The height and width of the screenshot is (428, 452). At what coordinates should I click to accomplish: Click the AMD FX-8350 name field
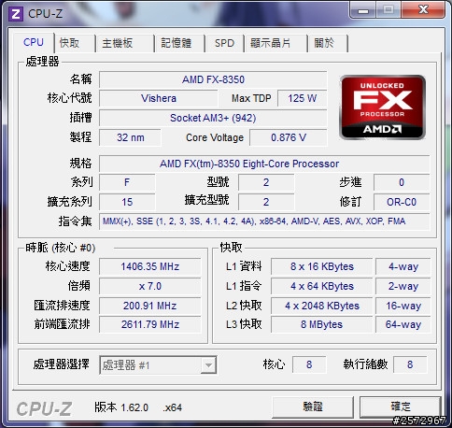pyautogui.click(x=213, y=79)
